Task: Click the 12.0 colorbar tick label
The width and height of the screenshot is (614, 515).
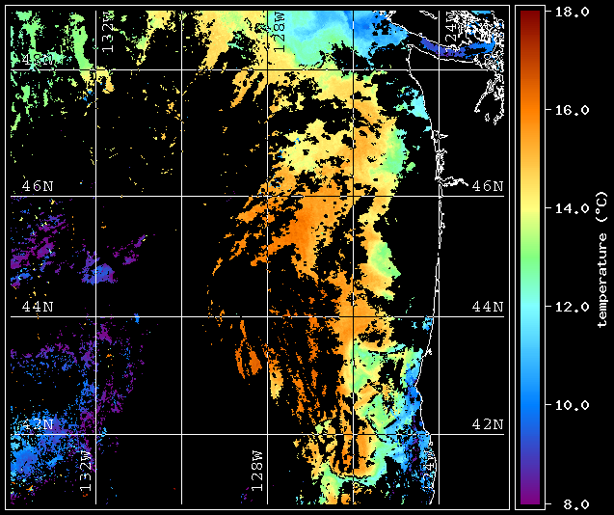Action: (573, 307)
